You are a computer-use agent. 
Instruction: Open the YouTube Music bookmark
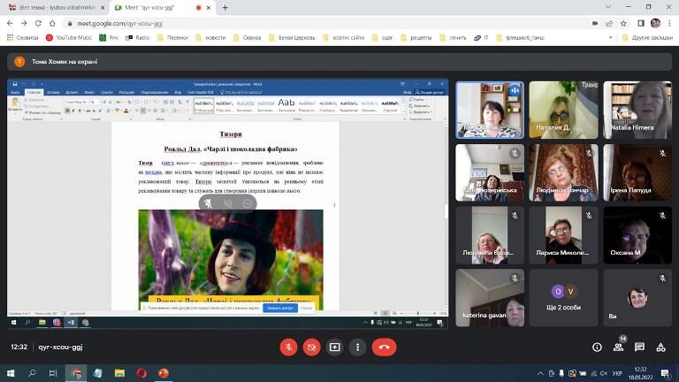(69, 38)
